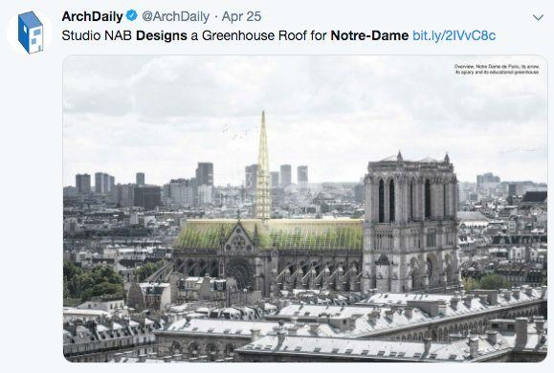Click the ArchDaily display name
Viewport: 554px width, 373px height.
click(x=92, y=16)
